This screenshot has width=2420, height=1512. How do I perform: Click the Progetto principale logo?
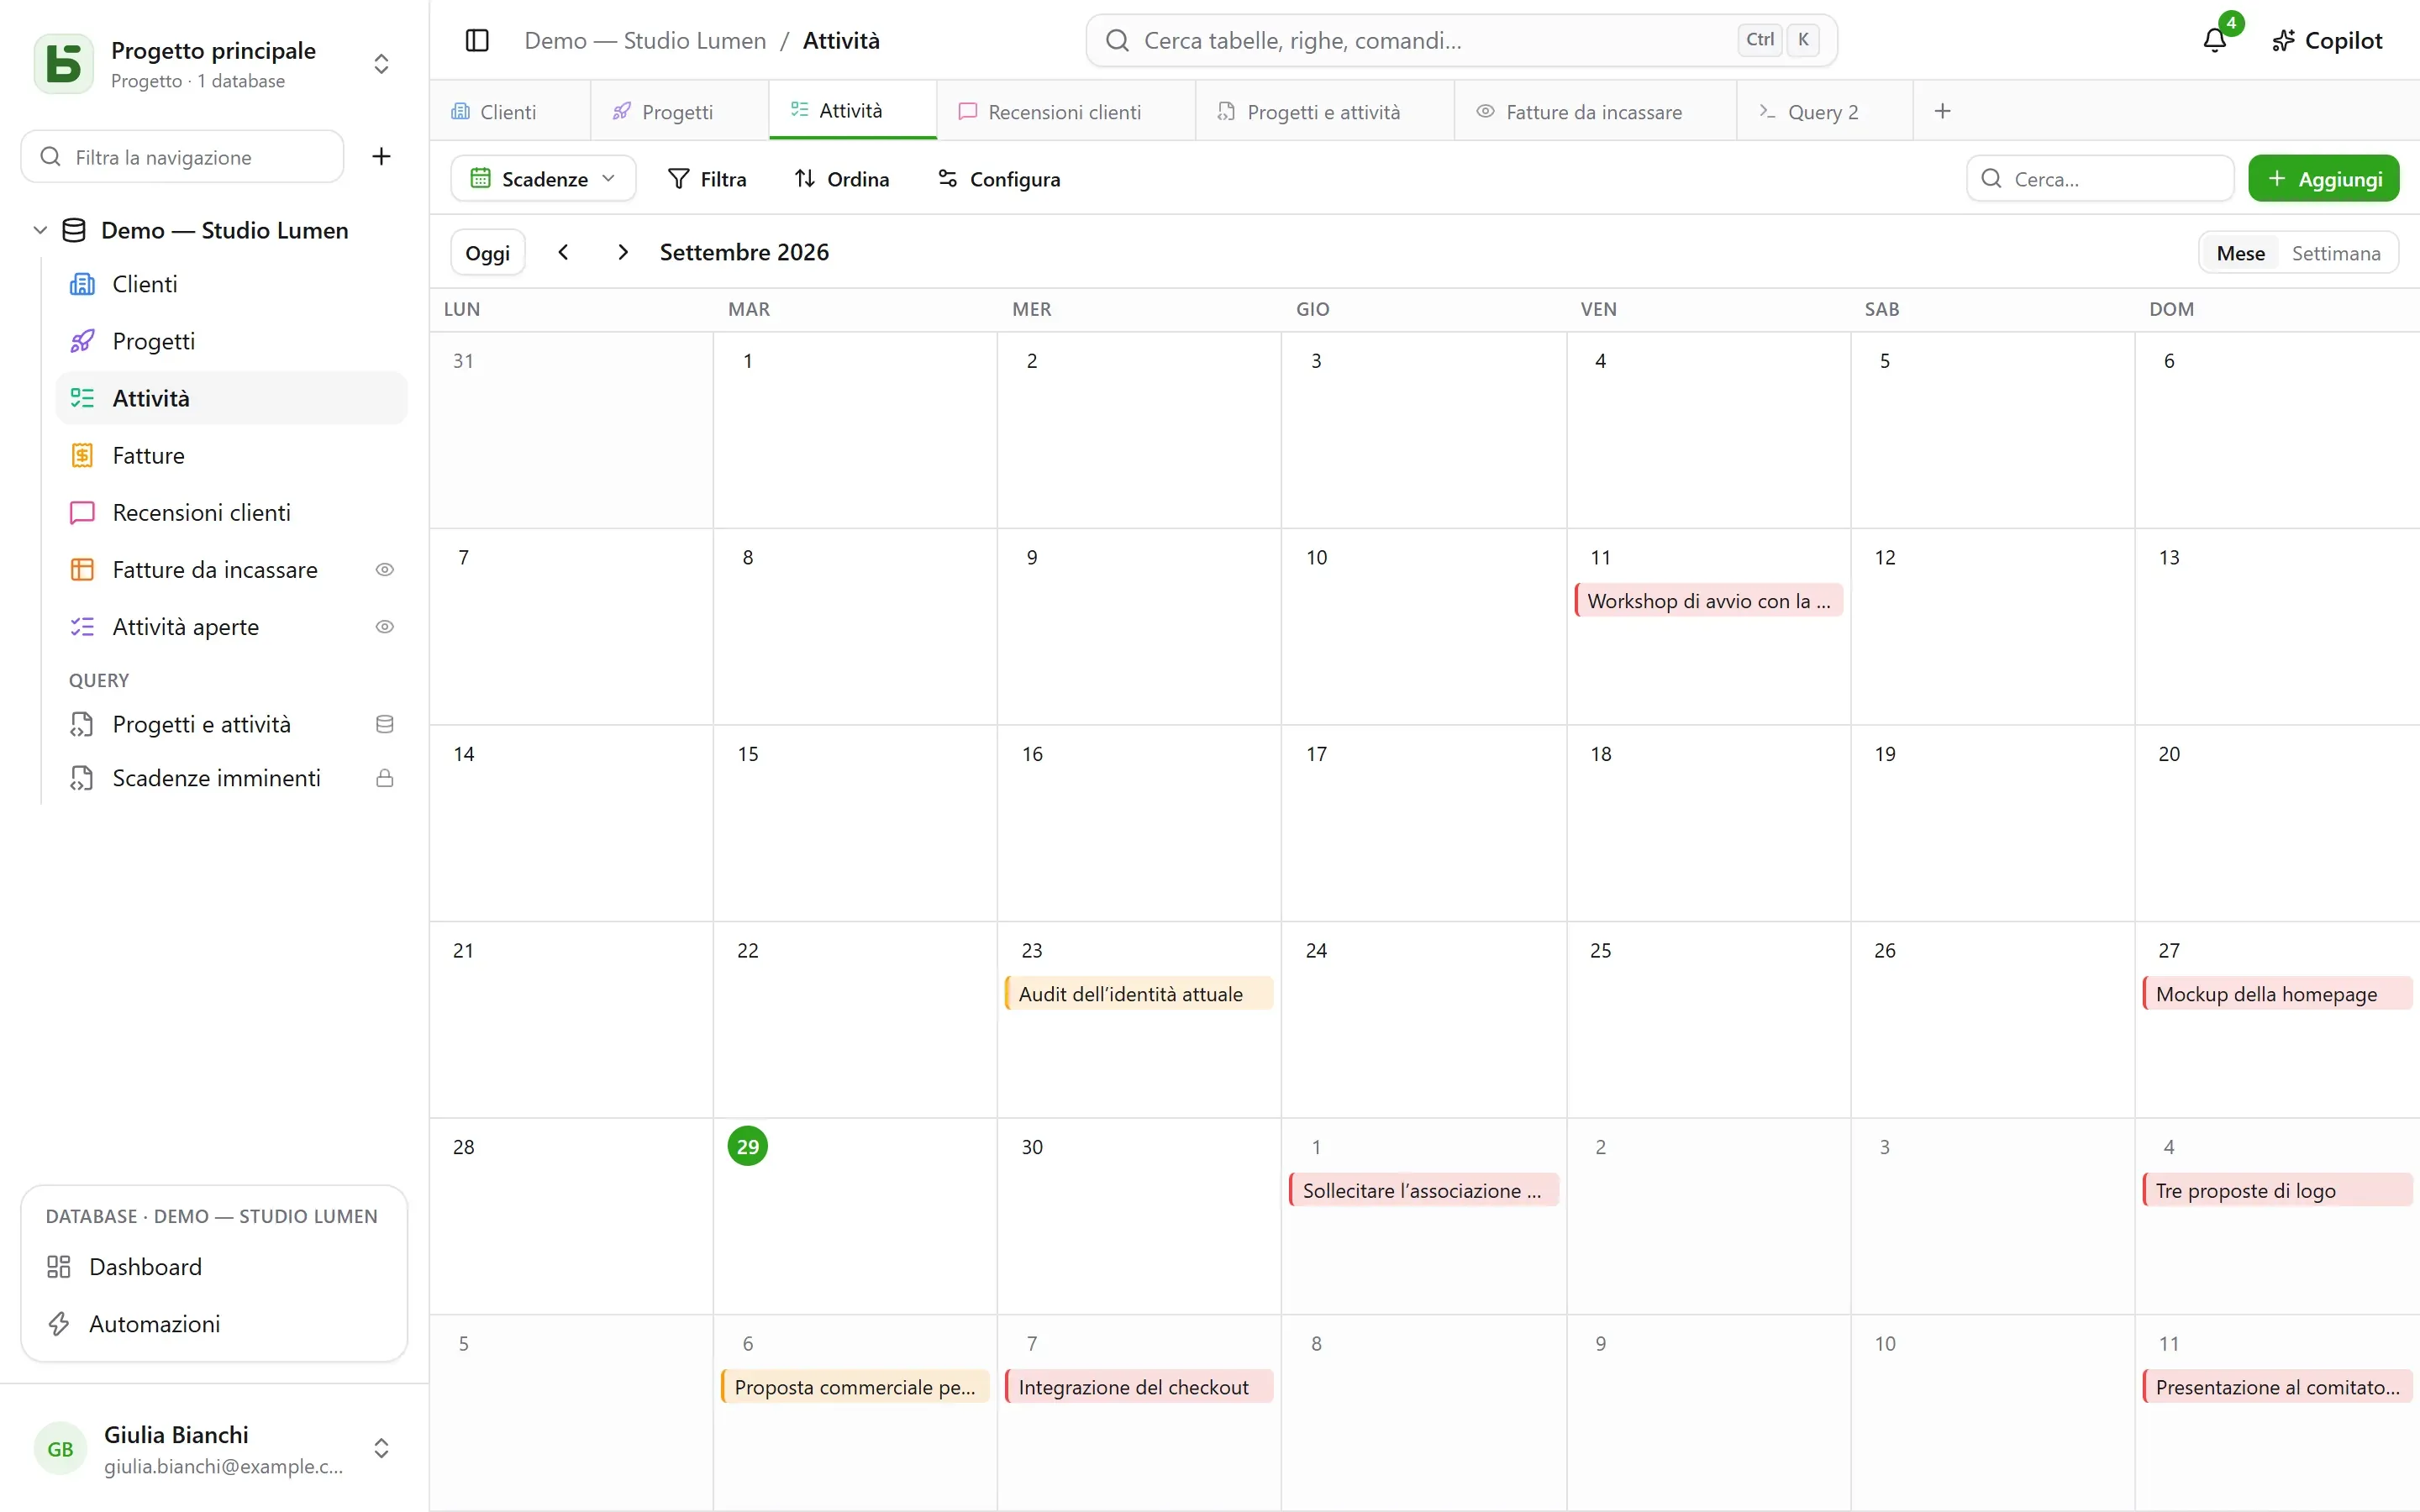point(64,63)
